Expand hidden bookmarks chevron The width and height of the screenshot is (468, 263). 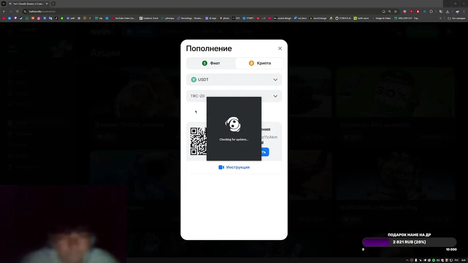[x=441, y=18]
